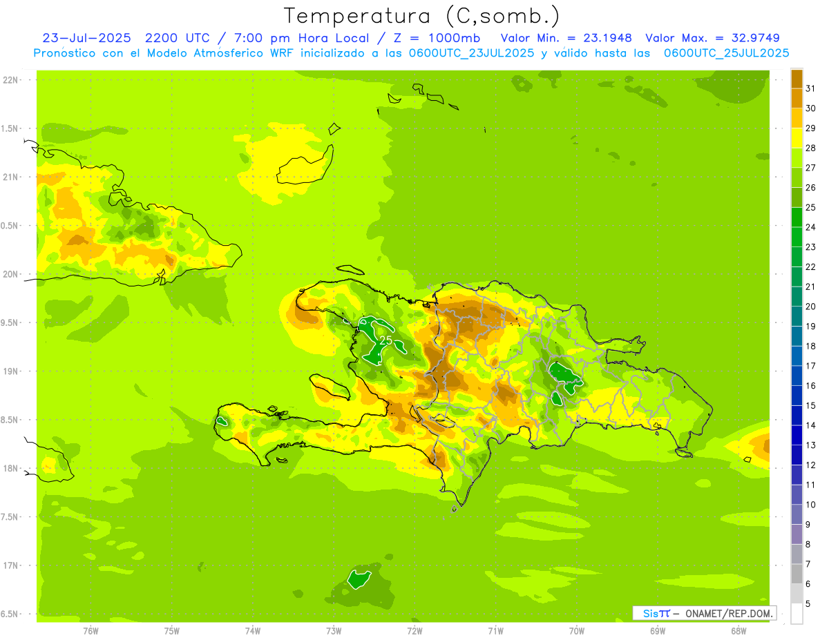Click the legend value '28'
The height and width of the screenshot is (640, 829).
pyautogui.click(x=810, y=148)
